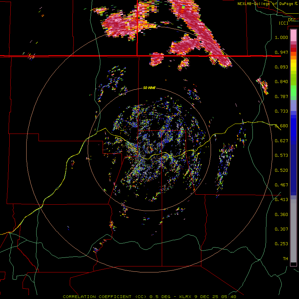Viewport: 299px width, 299px height.
Task: Click the 0.733 color scale value
Action: pos(281,111)
